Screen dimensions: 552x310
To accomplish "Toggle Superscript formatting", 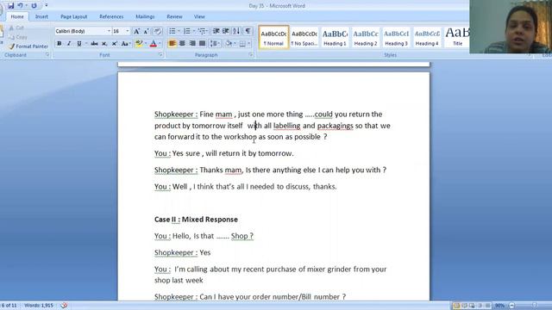I will point(115,44).
